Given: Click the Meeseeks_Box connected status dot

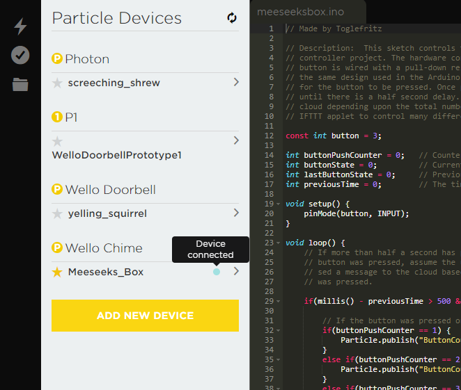Looking at the screenshot, I should point(217,272).
